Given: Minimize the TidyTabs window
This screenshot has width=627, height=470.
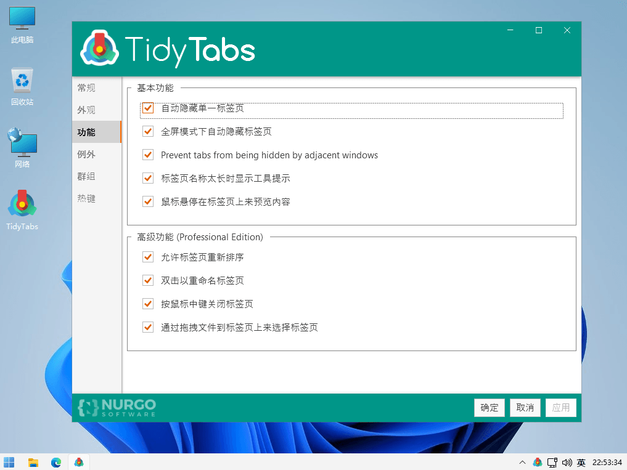Looking at the screenshot, I should point(510,30).
